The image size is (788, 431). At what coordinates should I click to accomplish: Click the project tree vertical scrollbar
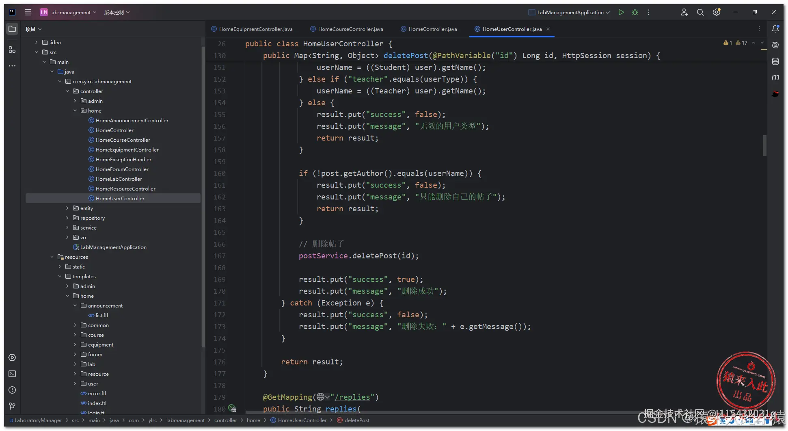pyautogui.click(x=203, y=197)
